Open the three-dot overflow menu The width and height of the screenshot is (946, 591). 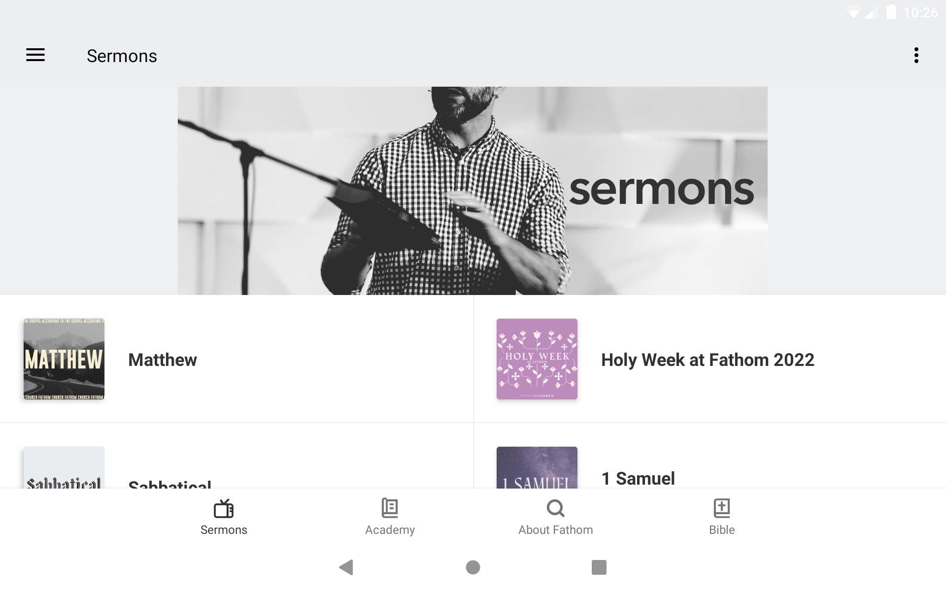click(916, 55)
